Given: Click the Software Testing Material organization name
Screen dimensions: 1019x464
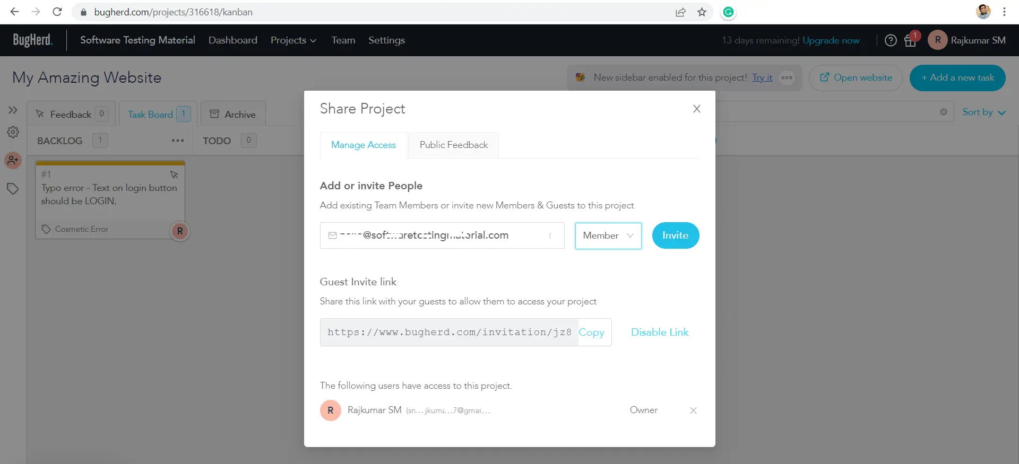Looking at the screenshot, I should click(137, 40).
